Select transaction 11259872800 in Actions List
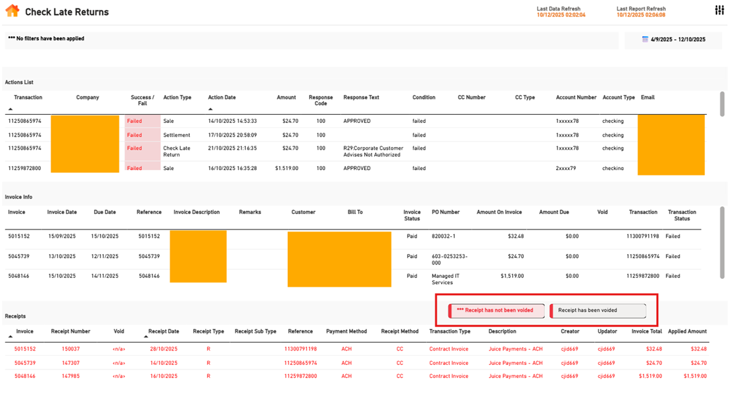 (24, 169)
